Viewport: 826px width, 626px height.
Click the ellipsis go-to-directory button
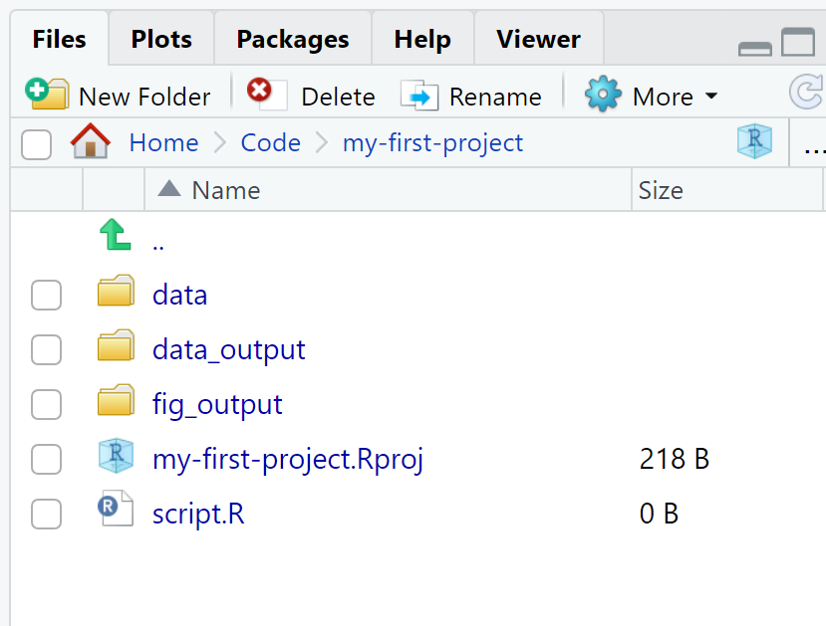click(x=813, y=149)
